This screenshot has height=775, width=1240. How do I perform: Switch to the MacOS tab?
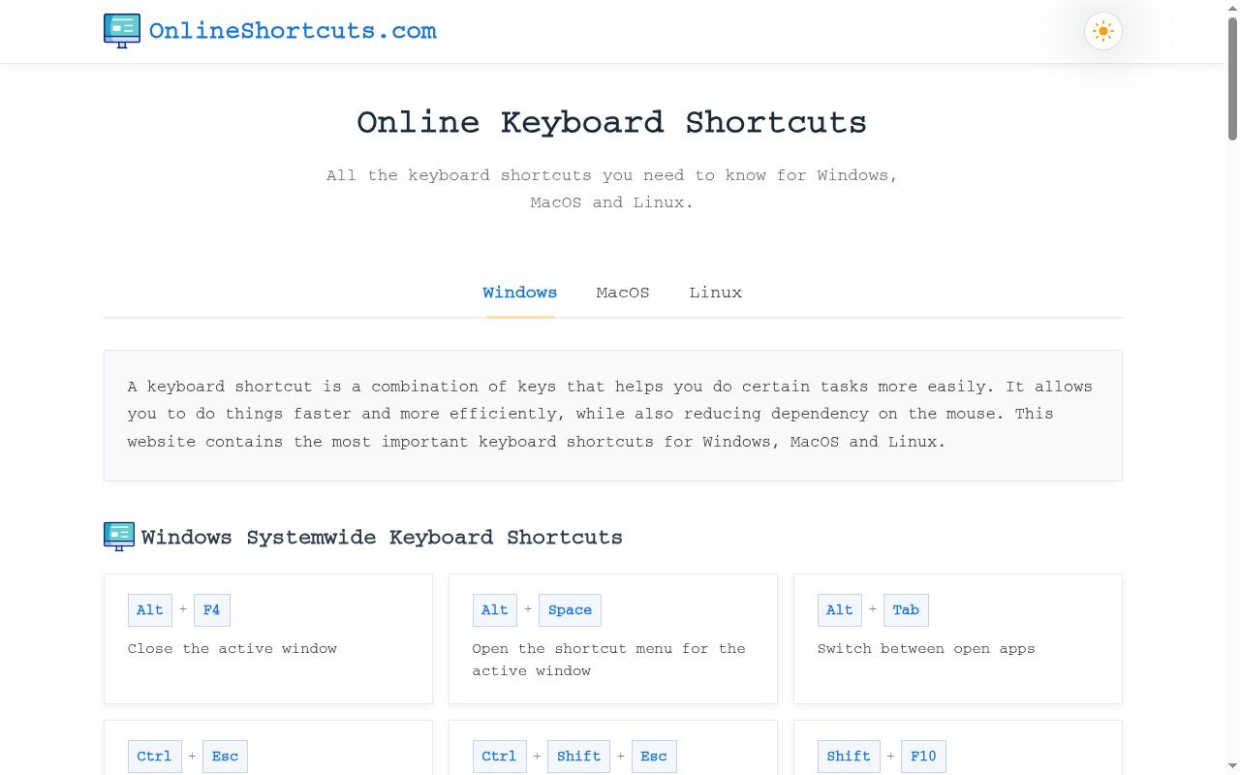pos(623,293)
